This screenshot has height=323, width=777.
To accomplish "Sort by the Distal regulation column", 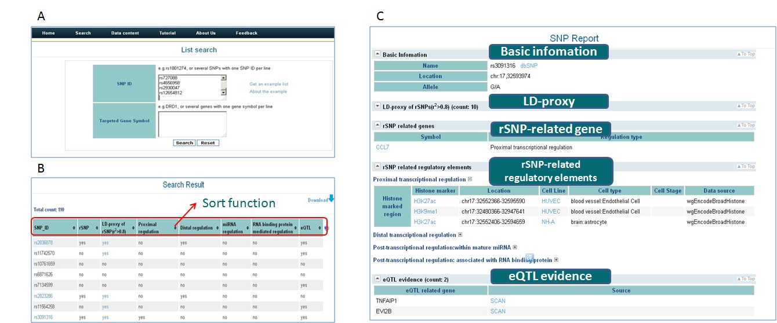I will (217, 229).
